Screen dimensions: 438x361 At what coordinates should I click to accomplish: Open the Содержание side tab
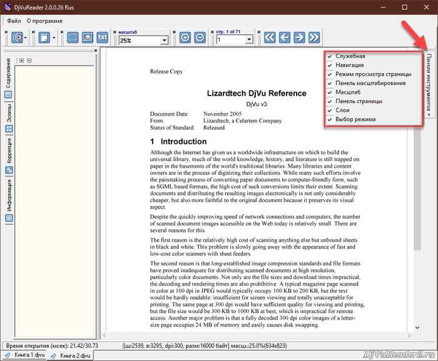pos(8,78)
